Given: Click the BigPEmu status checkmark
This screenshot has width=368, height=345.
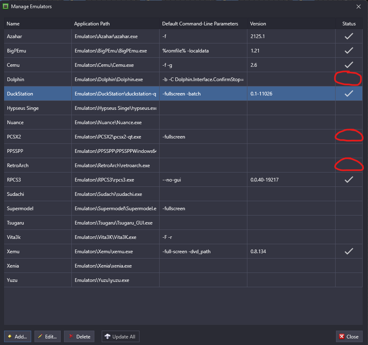Looking at the screenshot, I should (349, 51).
